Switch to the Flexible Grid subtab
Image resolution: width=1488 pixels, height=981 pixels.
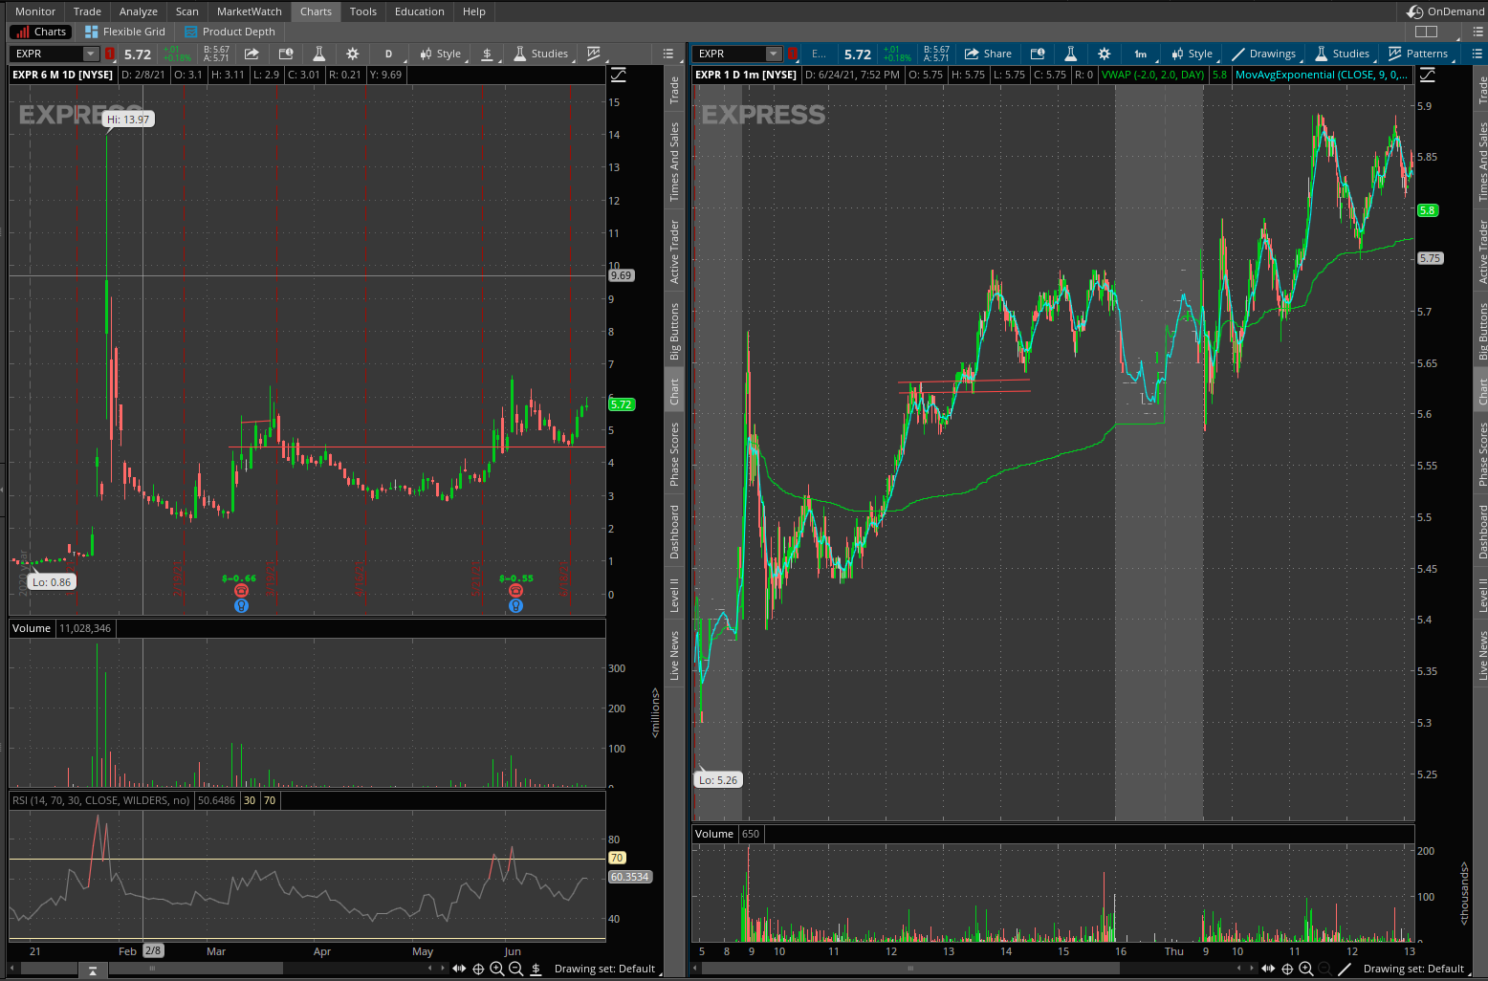pos(125,32)
